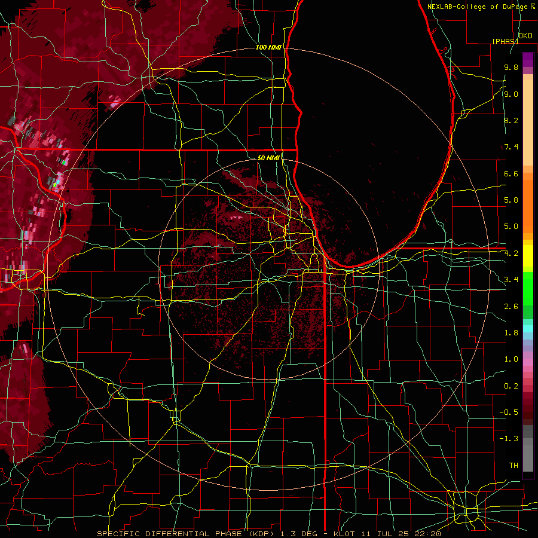
Task: Select the 7.4 value on the scale
Action: [x=511, y=147]
